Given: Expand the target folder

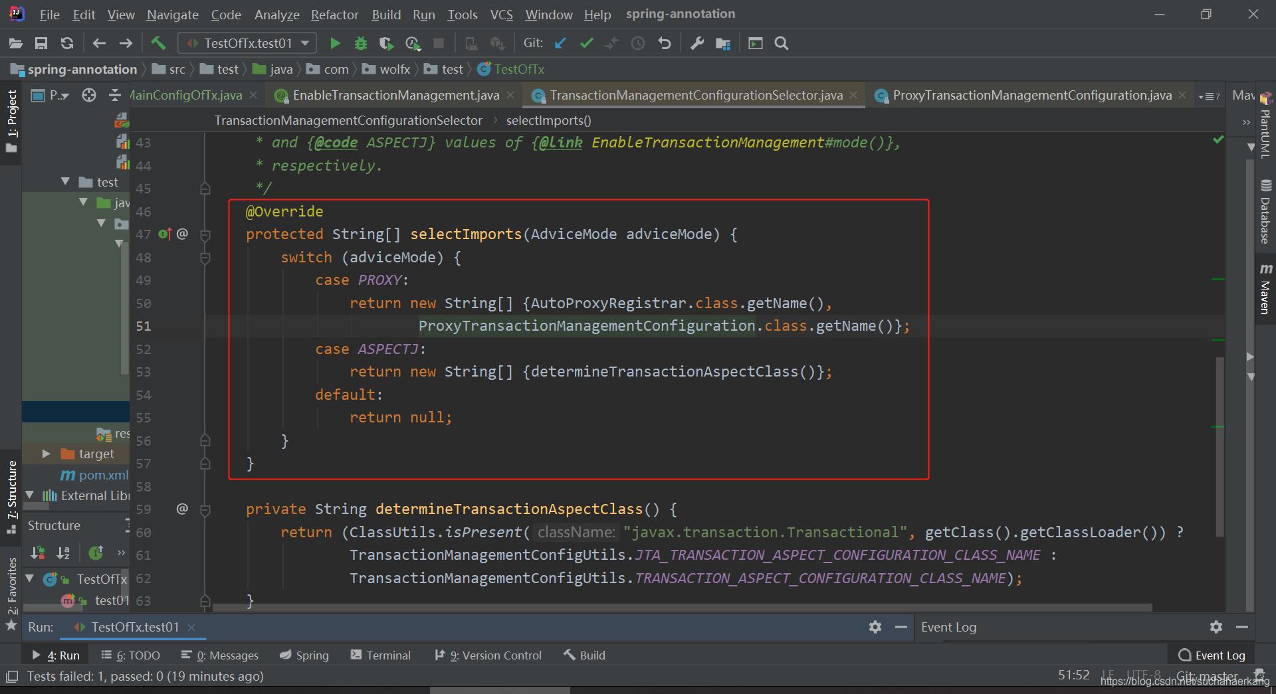Looking at the screenshot, I should coord(46,454).
